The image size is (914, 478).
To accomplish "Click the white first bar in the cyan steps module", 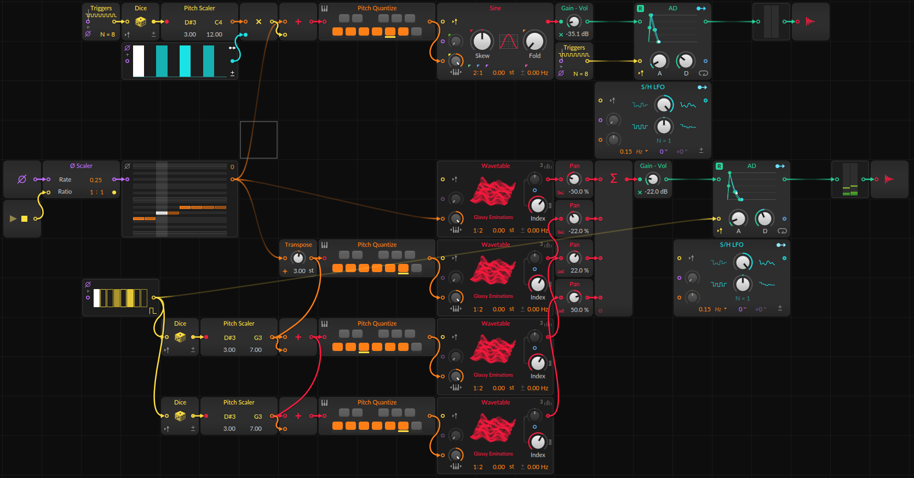I will tap(139, 61).
